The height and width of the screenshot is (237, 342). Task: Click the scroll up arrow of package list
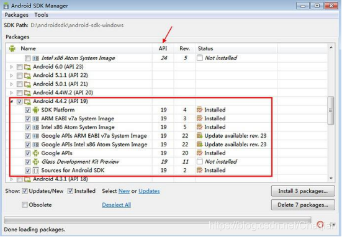coord(331,48)
